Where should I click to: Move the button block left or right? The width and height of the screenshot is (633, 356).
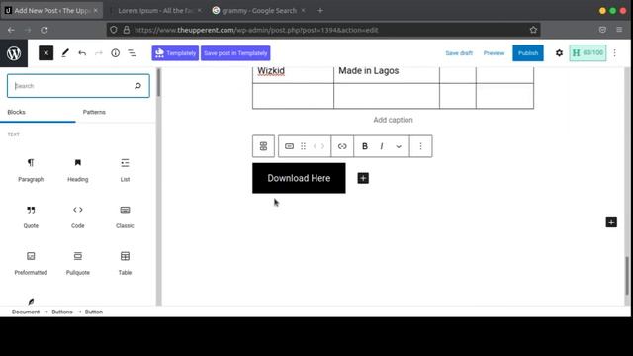pos(318,146)
